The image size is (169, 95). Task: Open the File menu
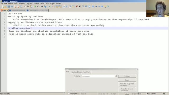coord(2,4)
